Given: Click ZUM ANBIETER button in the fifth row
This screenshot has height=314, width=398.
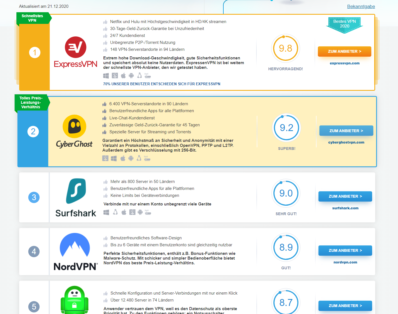Looking at the screenshot, I should (x=345, y=306).
